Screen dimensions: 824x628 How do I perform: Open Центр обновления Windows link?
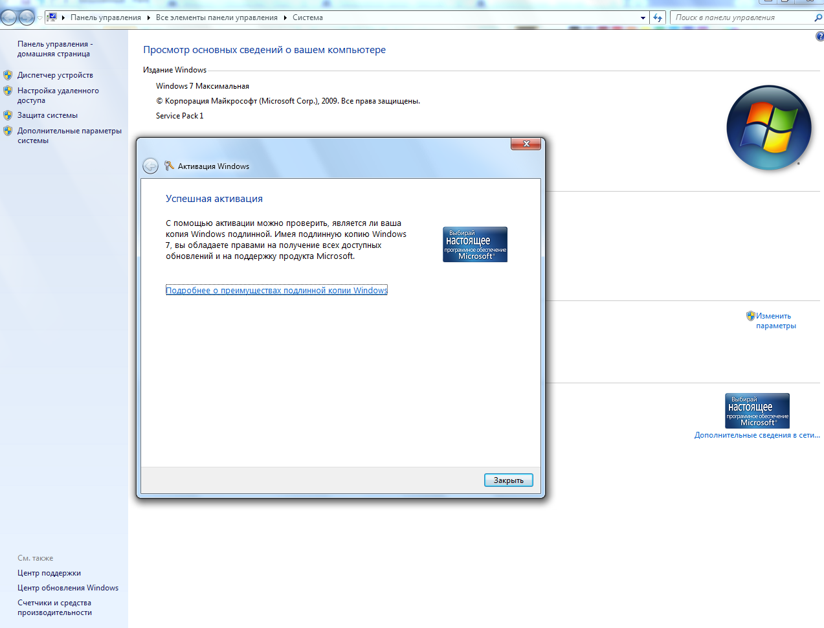pyautogui.click(x=68, y=588)
